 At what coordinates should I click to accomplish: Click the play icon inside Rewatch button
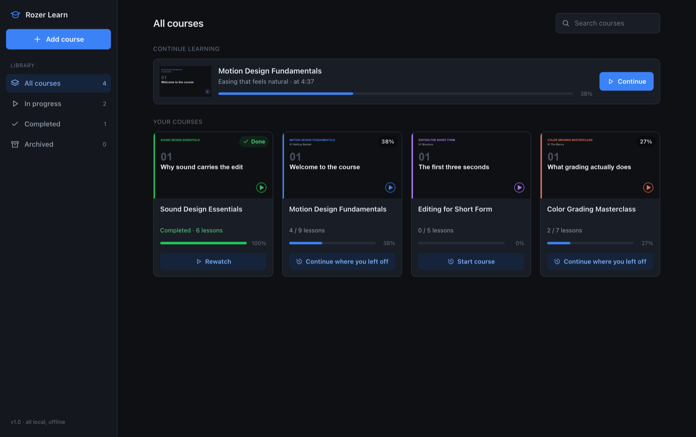click(199, 261)
